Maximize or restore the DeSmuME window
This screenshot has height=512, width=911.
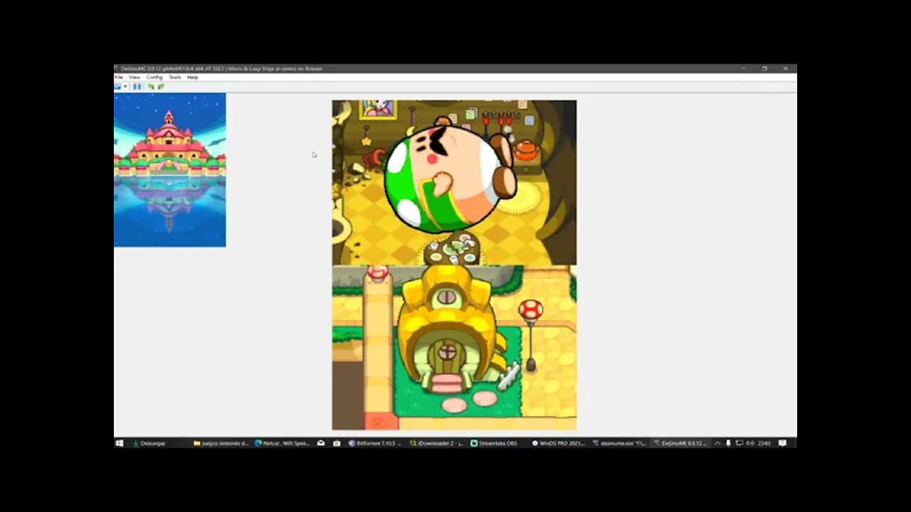(764, 68)
